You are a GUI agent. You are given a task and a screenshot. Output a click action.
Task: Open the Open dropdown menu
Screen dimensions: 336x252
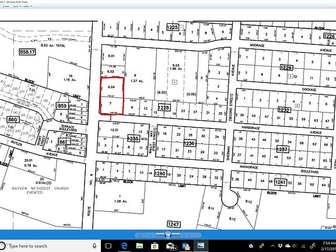(x=27, y=6)
